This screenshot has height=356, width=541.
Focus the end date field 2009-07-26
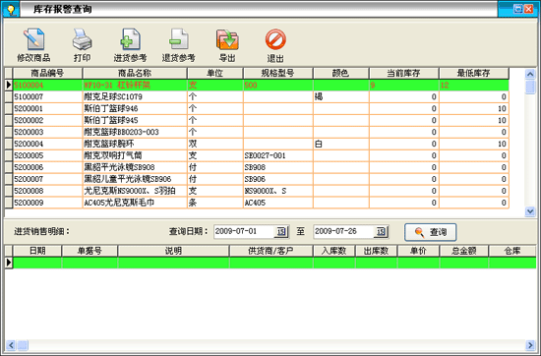point(343,231)
